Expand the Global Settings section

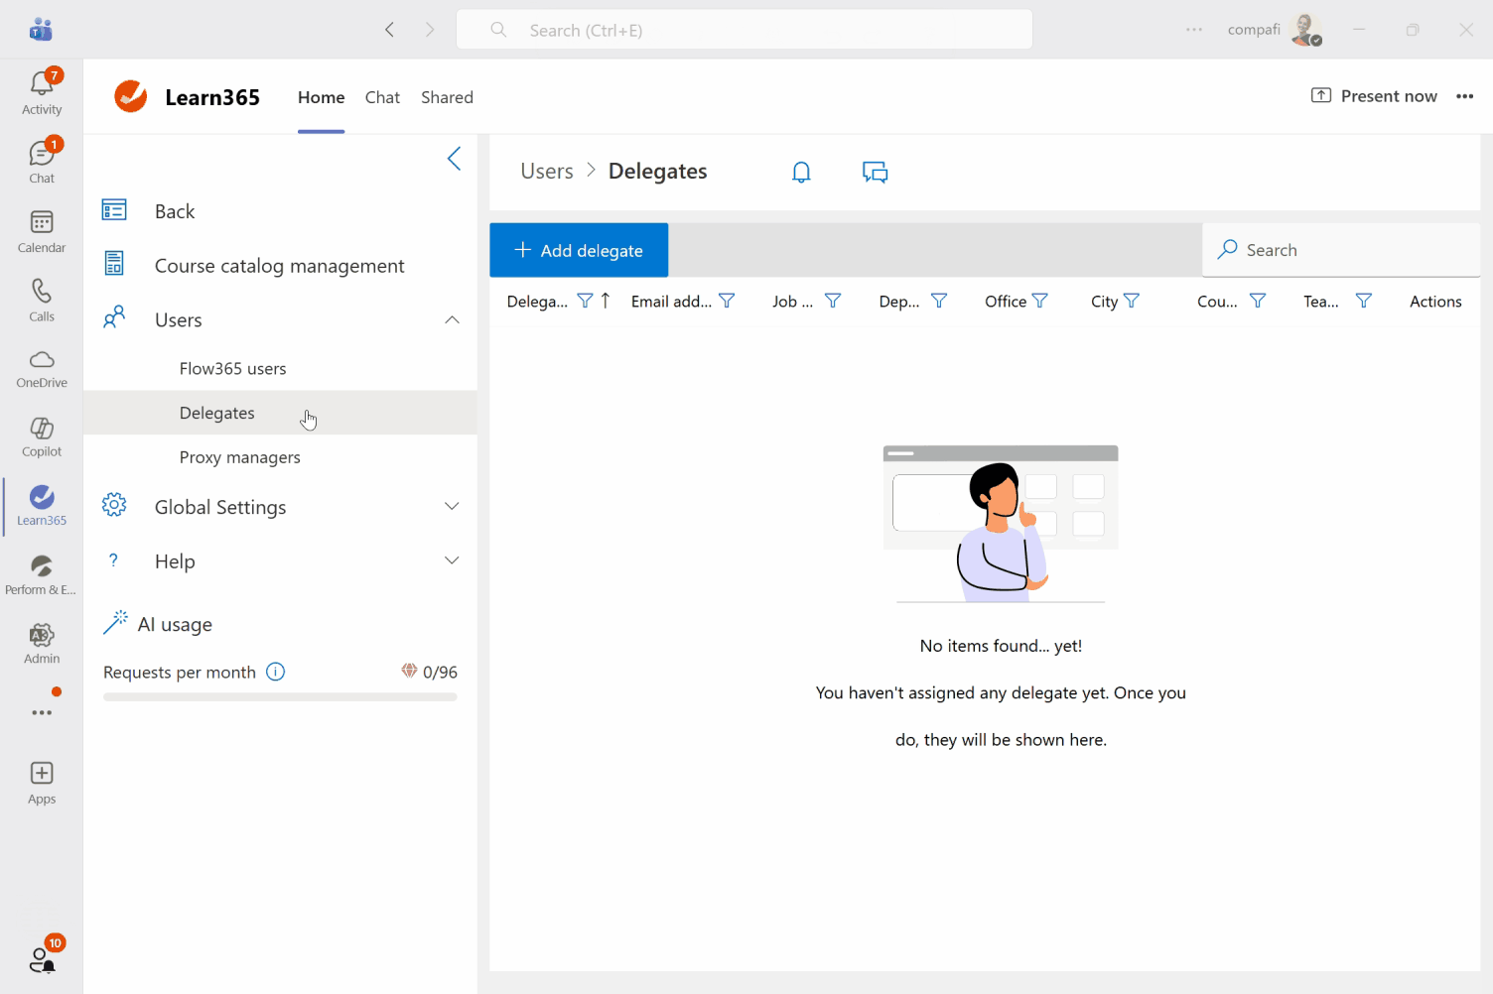pos(452,507)
